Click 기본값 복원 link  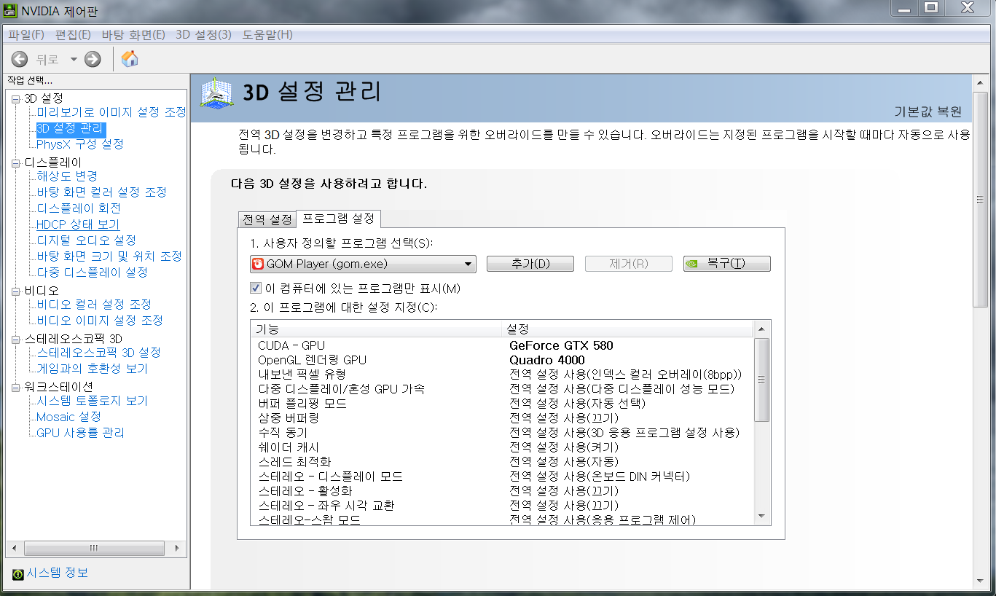pos(928,112)
